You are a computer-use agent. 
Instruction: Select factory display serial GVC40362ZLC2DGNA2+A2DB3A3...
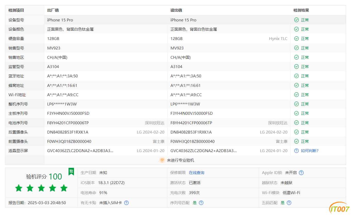[80, 151]
